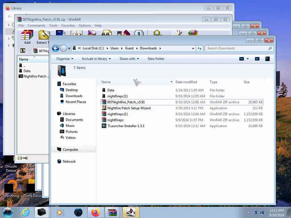The width and height of the screenshot is (291, 218).
Task: Select the nightfirepc archive dated 9/9/2024
Action: 182,120
